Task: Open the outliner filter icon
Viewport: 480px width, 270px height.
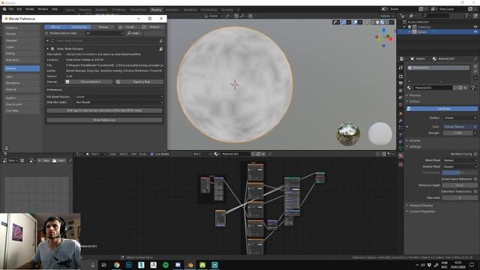Action: [467, 15]
